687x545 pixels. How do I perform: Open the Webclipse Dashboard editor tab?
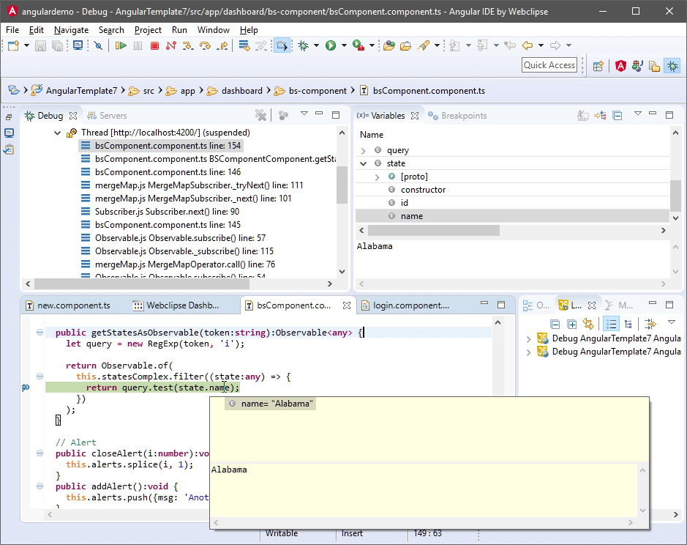176,305
